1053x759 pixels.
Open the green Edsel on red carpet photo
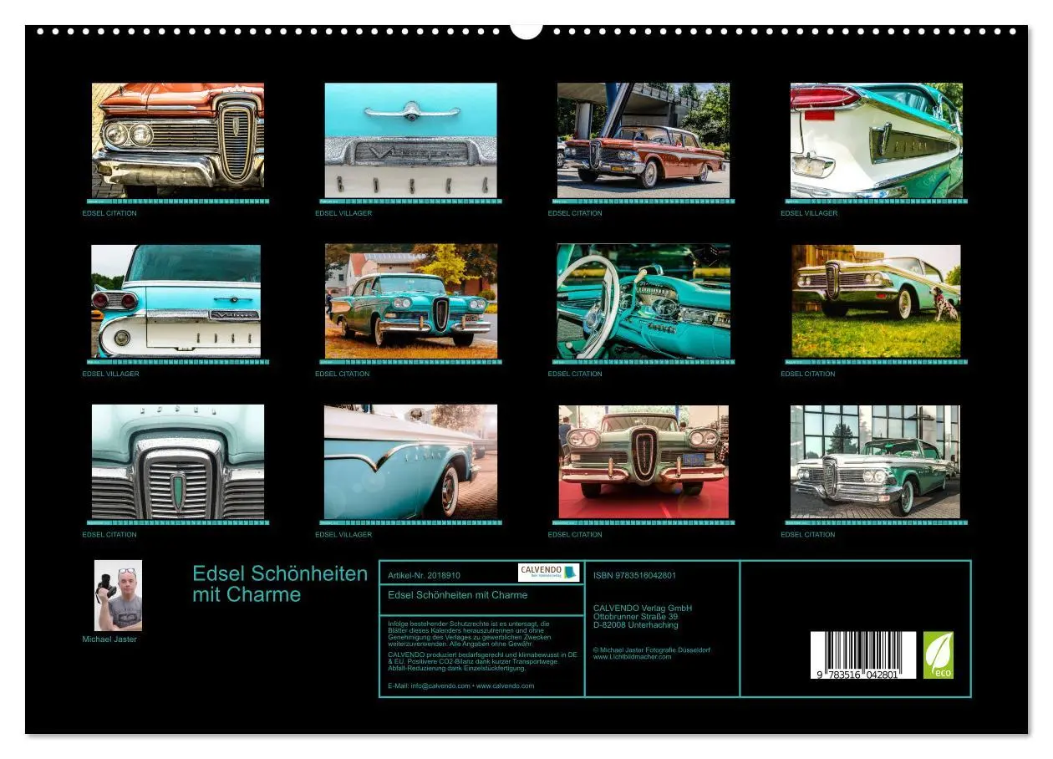coord(643,462)
